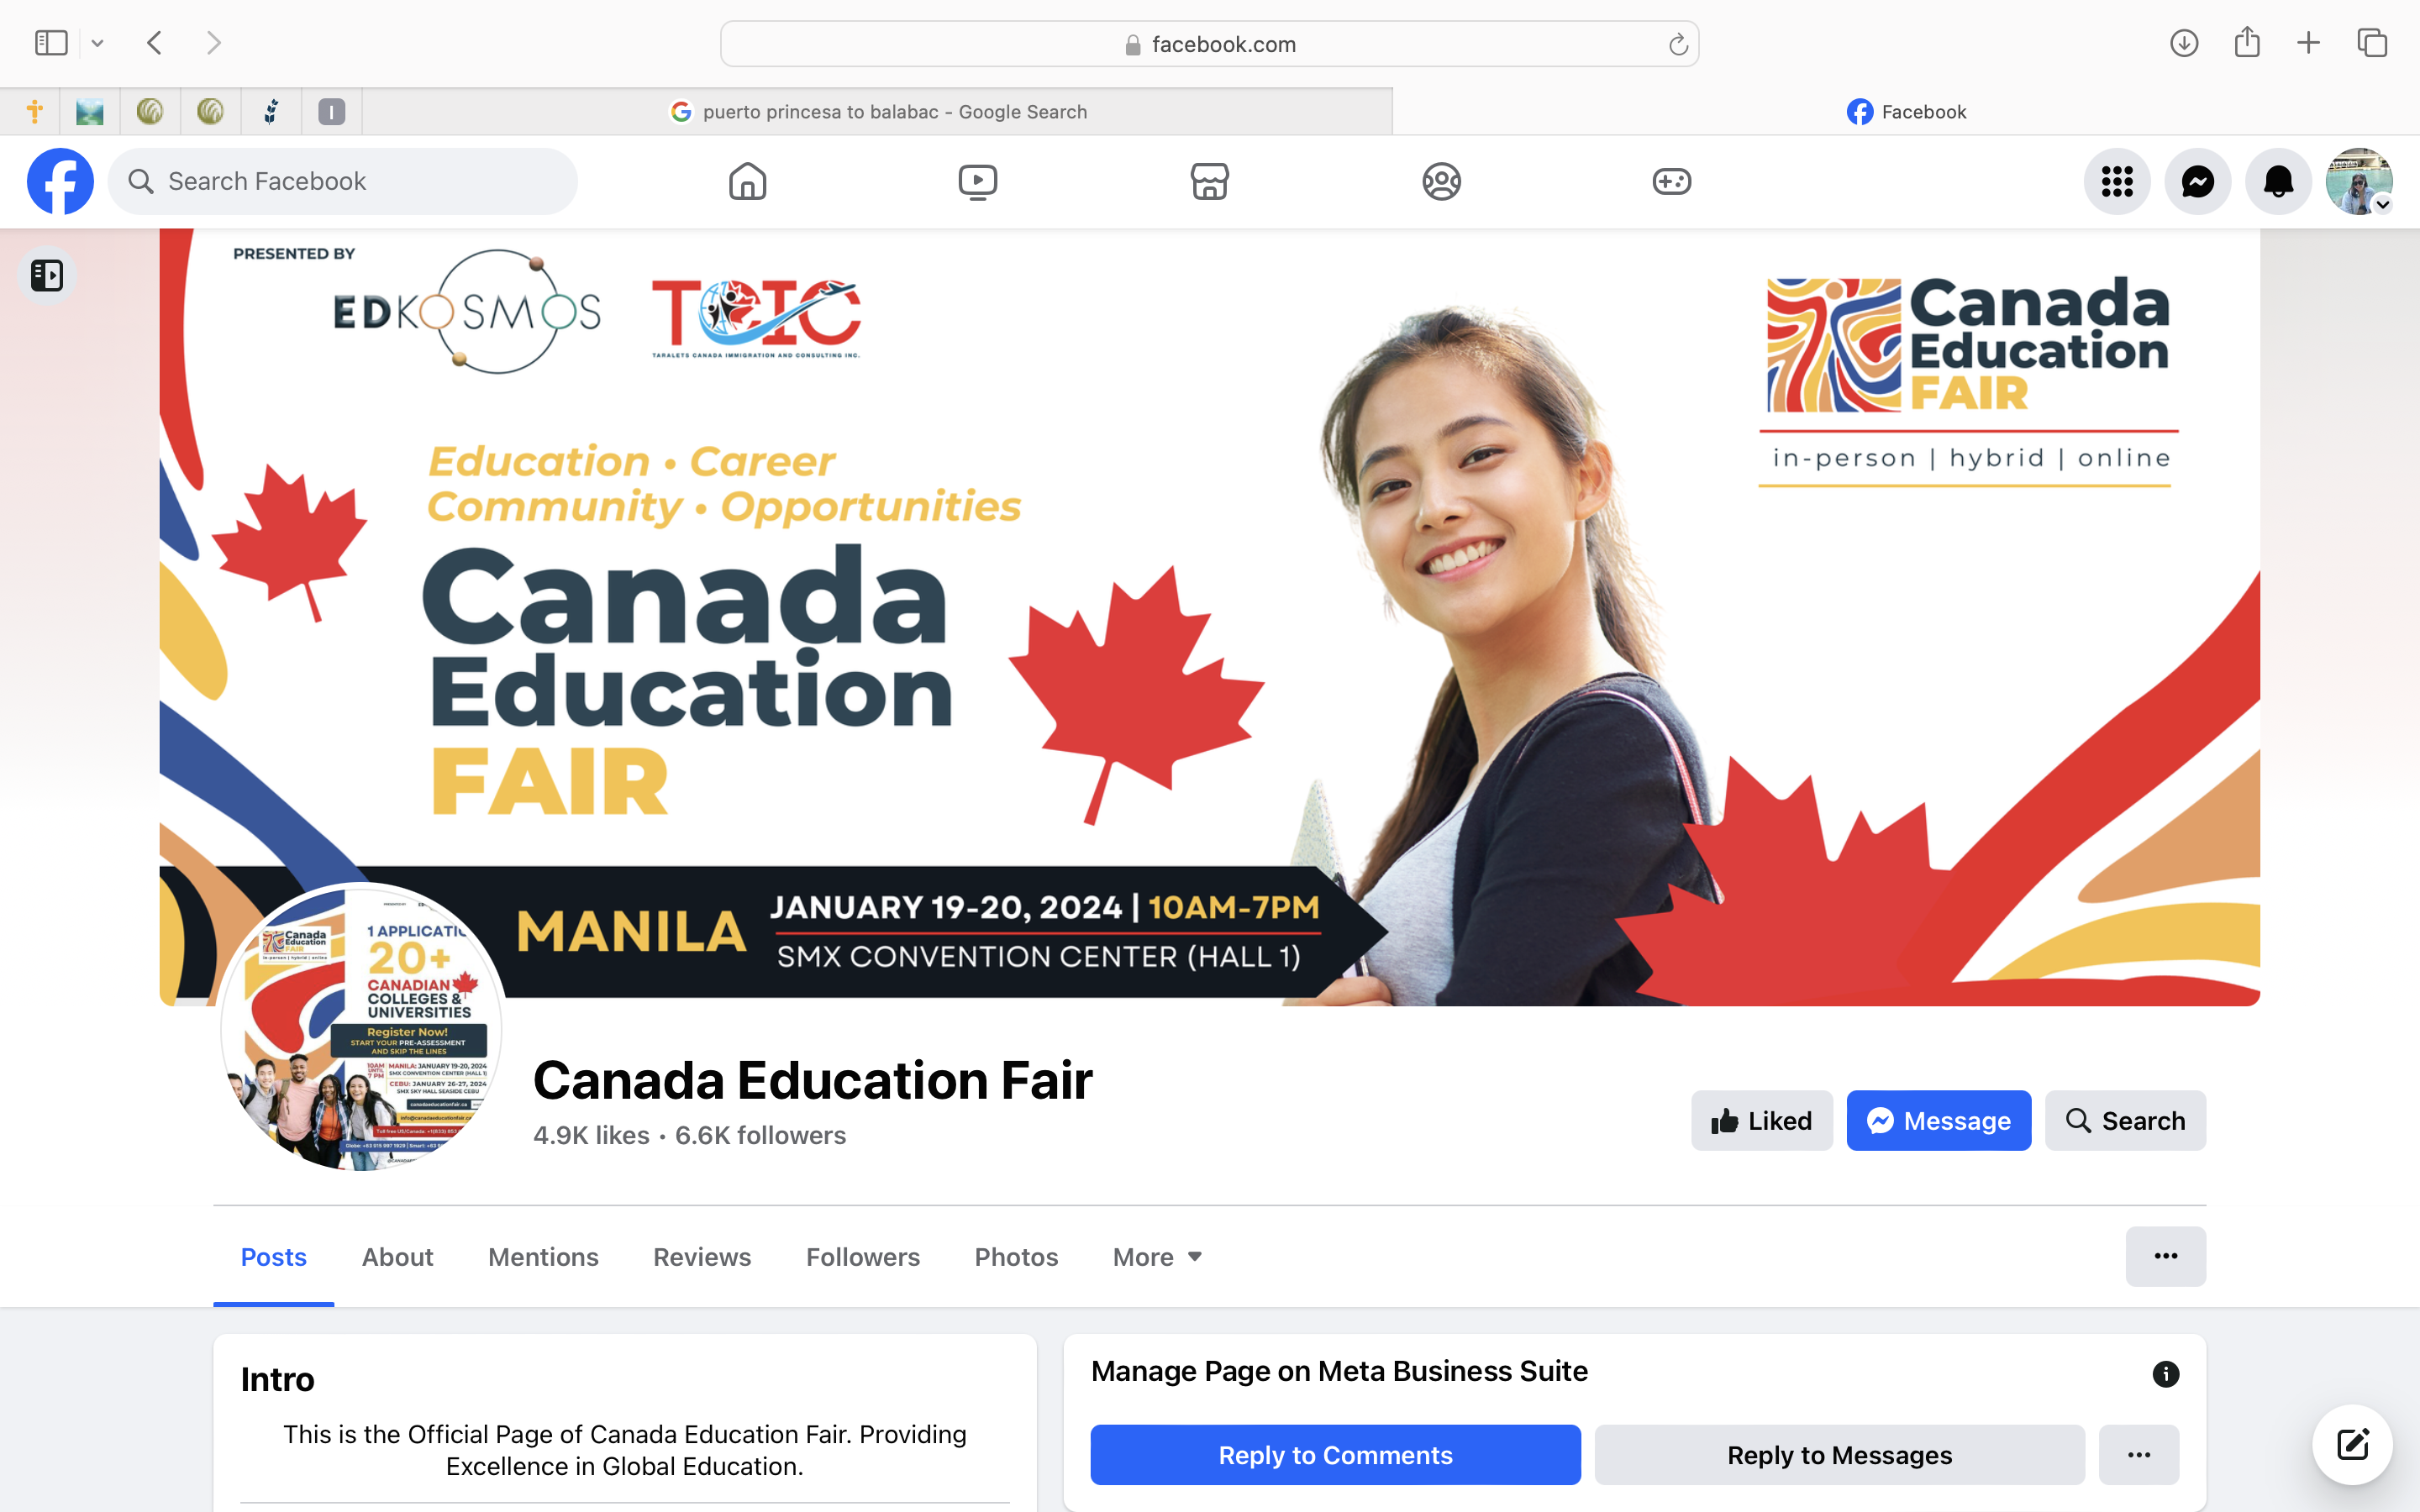Toggle Safari sidebar visibility button
The width and height of the screenshot is (2420, 1512).
51,43
